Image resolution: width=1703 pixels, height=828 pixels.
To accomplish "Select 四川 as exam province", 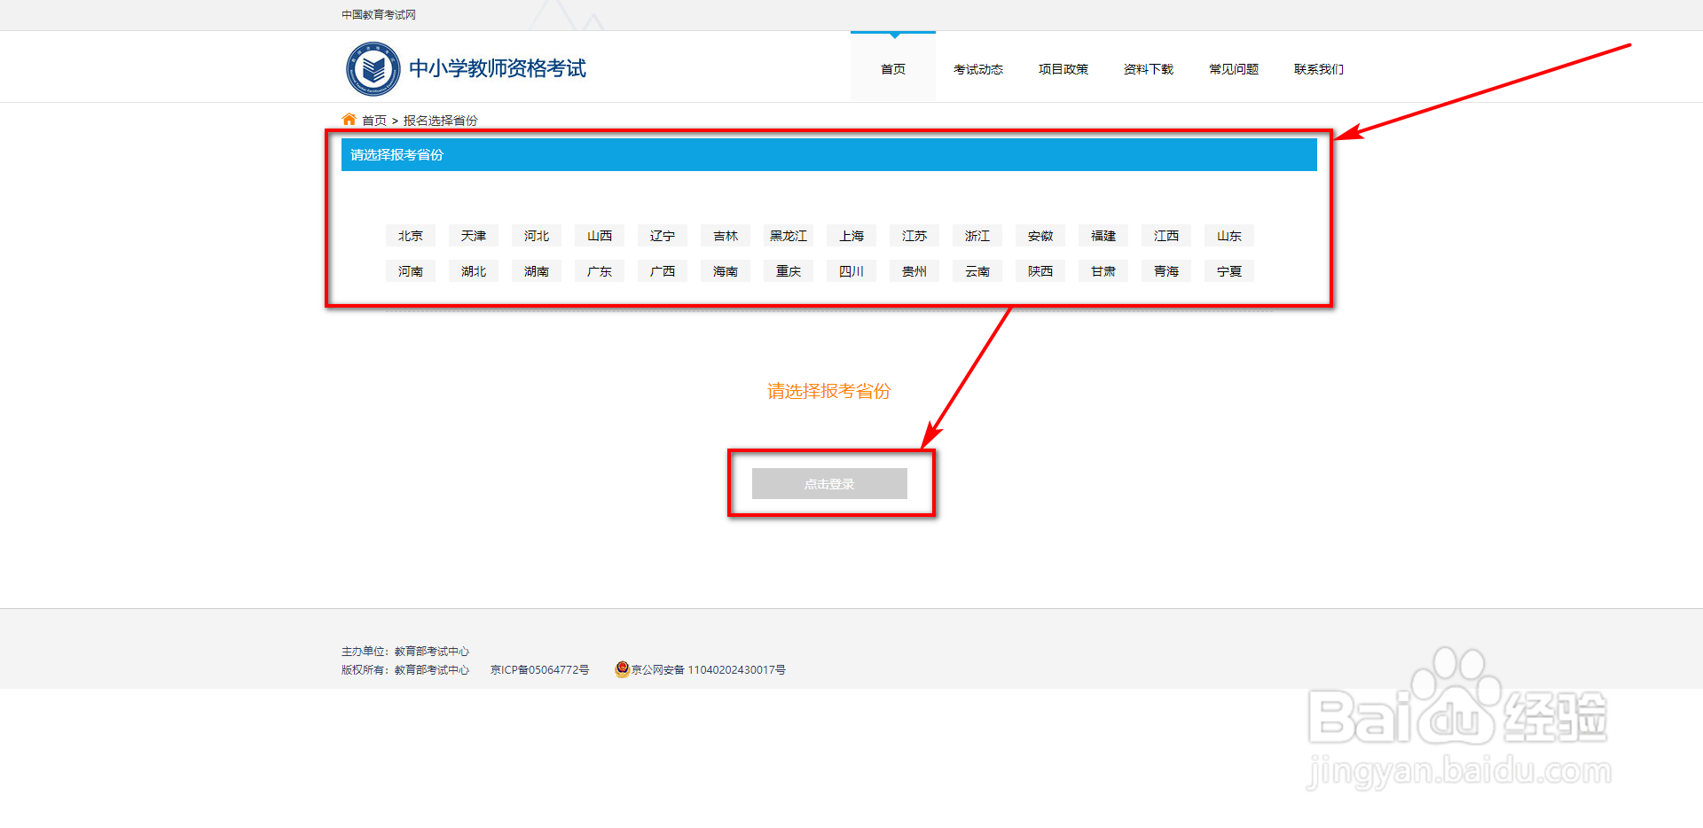I will 851,270.
